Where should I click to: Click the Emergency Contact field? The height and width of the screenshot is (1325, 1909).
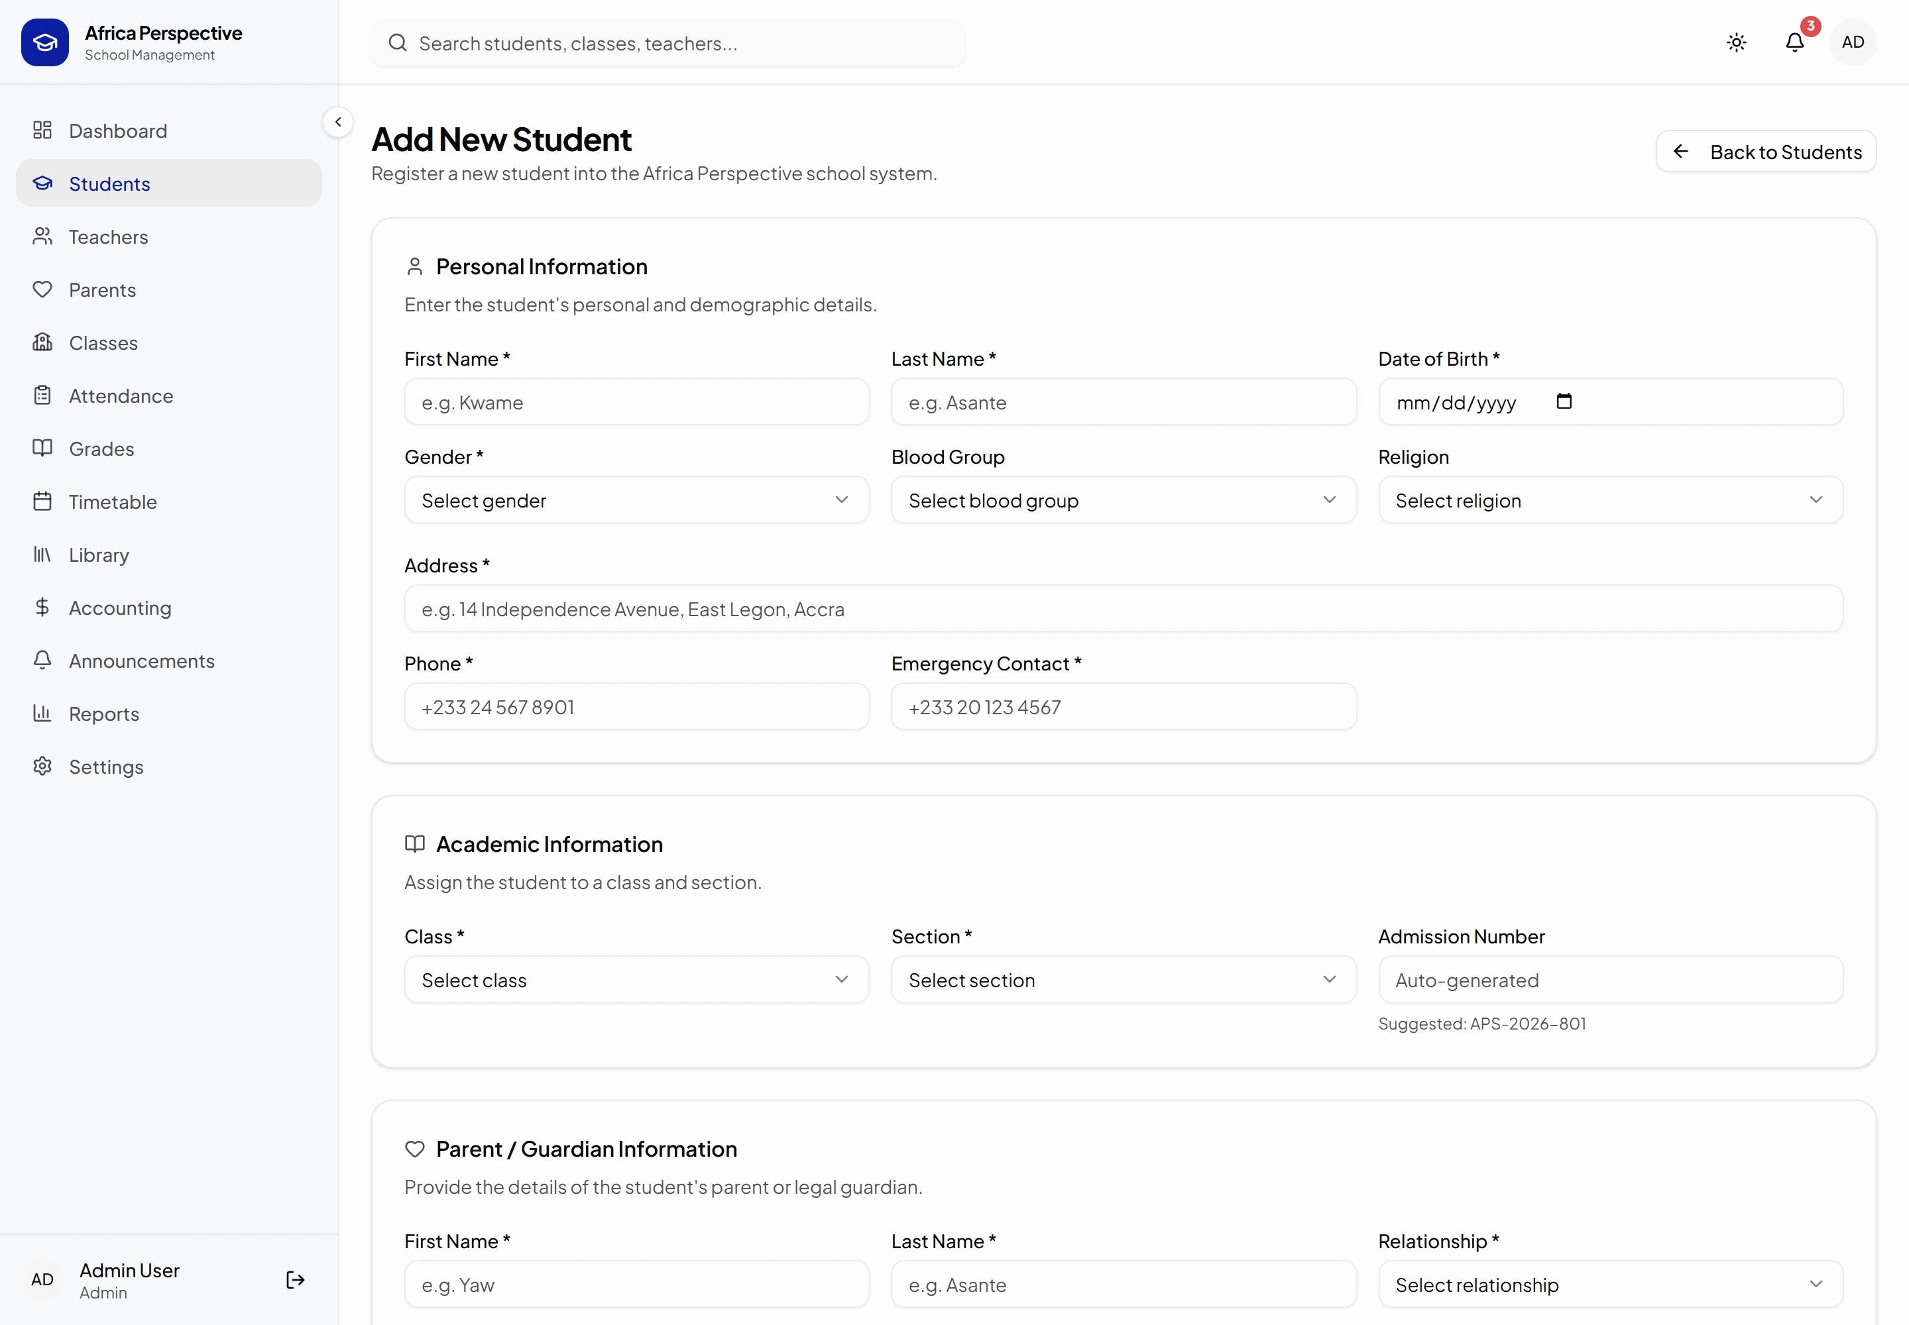tap(1123, 706)
